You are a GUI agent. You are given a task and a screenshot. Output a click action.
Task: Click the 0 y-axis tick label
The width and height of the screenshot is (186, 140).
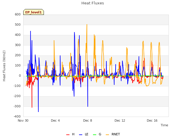pyautogui.click(x=20, y=76)
